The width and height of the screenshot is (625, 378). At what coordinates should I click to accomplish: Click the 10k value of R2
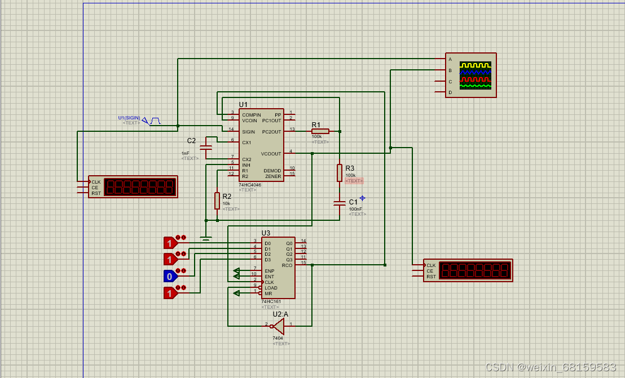[226, 203]
